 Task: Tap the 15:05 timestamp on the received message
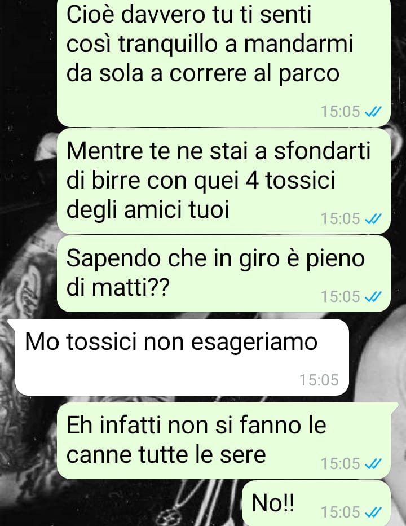pos(319,380)
